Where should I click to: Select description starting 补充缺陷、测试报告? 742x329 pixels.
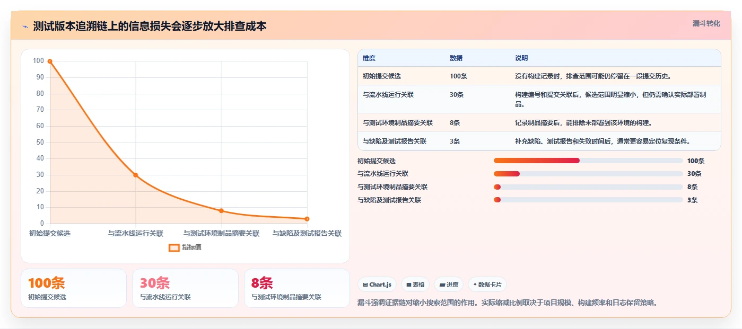602,141
